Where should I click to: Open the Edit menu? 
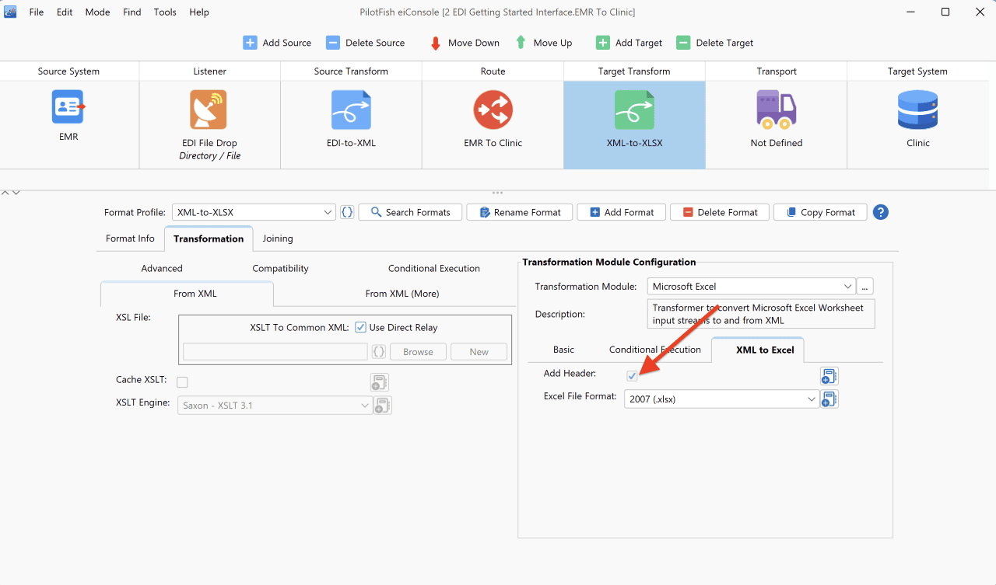(x=65, y=12)
